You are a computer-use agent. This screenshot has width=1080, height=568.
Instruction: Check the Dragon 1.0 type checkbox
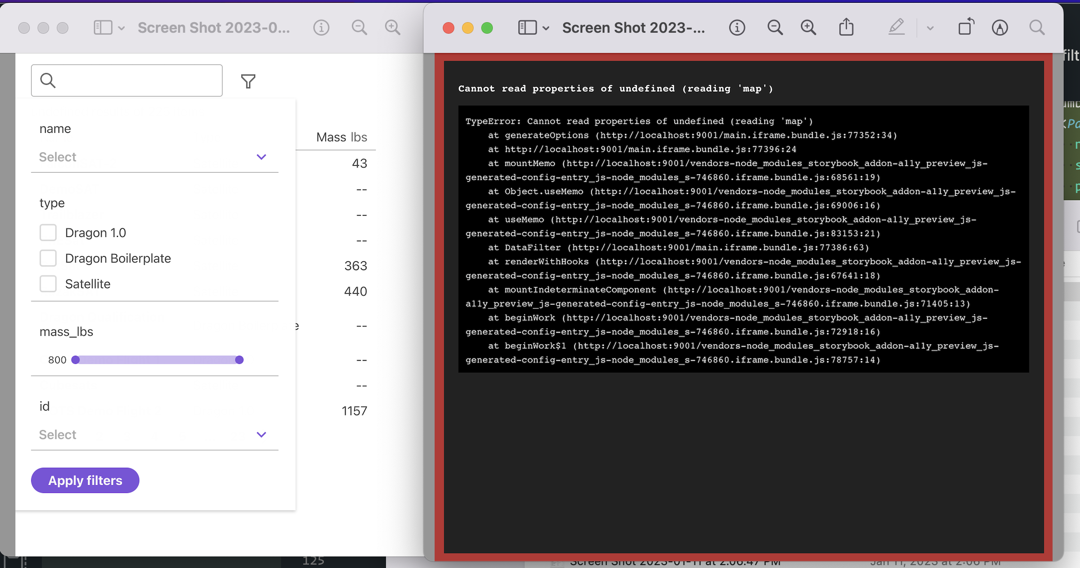click(48, 232)
